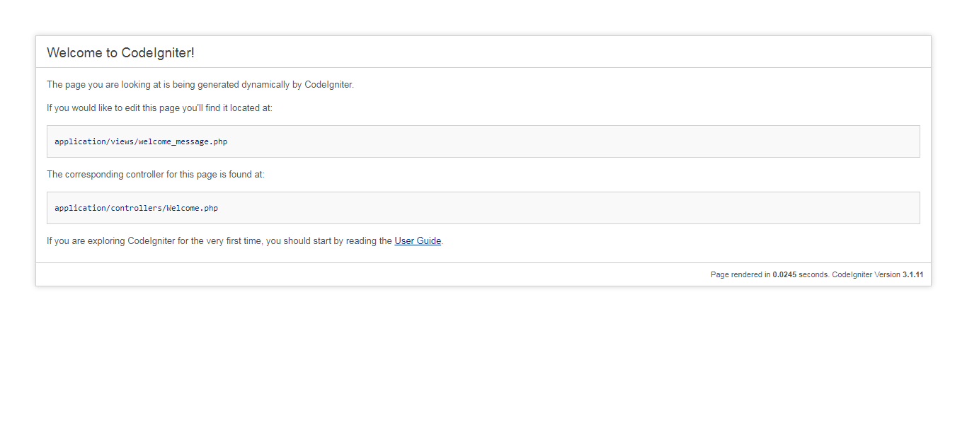Click "application/controllers" folder in second code path

coord(108,208)
